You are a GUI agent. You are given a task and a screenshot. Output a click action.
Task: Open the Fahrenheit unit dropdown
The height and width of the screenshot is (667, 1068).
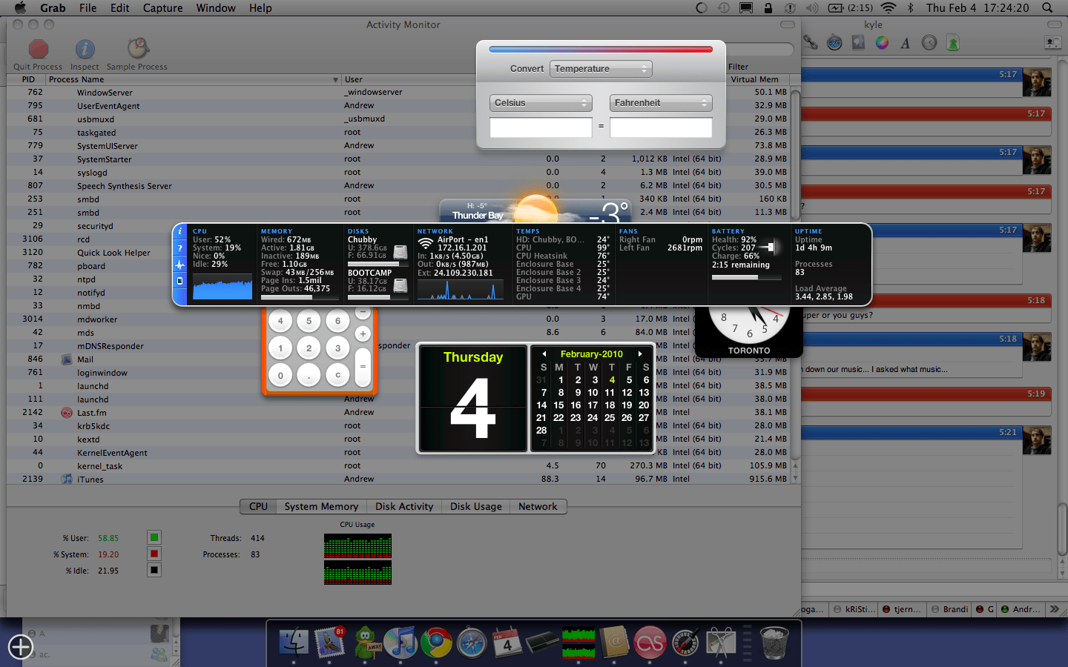tap(660, 102)
